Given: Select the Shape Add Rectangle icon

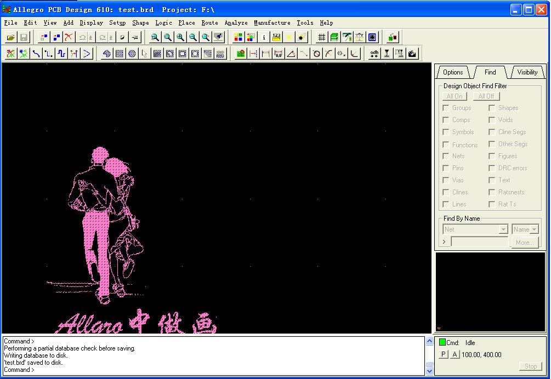Looking at the screenshot, I should click(x=120, y=54).
